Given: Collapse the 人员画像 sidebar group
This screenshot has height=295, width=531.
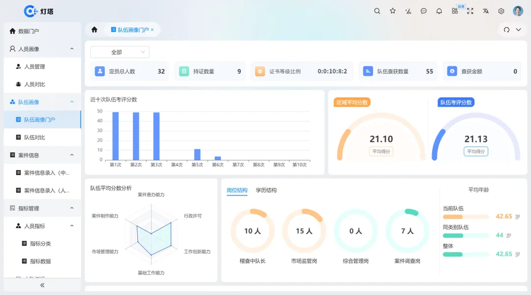Looking at the screenshot, I should [x=72, y=49].
